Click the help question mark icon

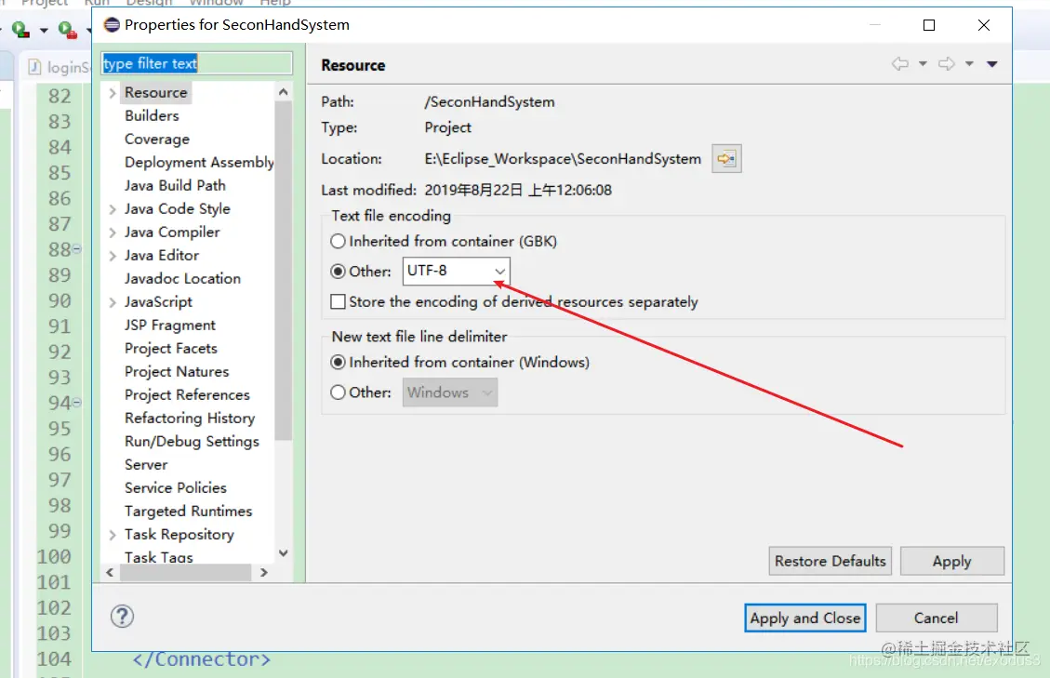(122, 617)
